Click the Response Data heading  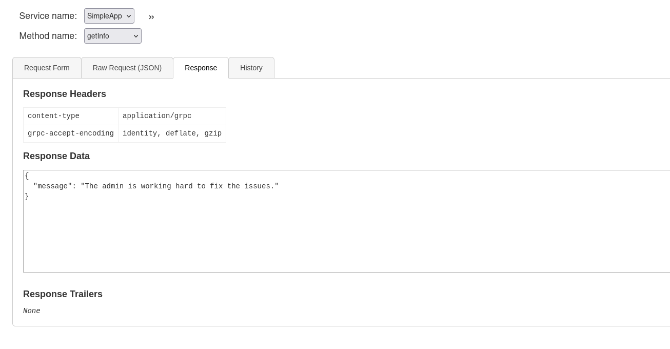[56, 156]
